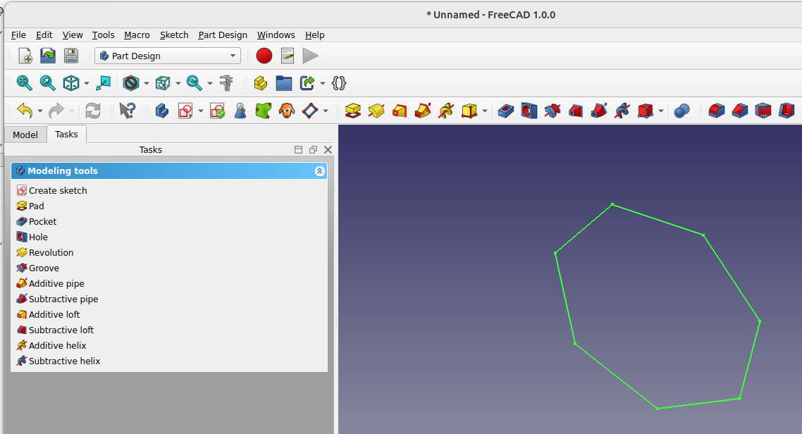Open the Undo history dropdown arrow
Image resolution: width=802 pixels, height=434 pixels.
tap(40, 111)
